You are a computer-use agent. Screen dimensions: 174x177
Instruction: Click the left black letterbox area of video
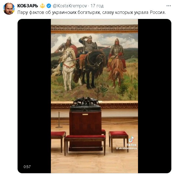34,96
